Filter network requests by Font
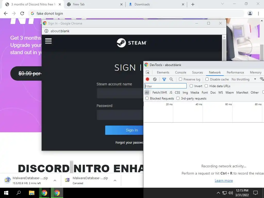This screenshot has height=198, width=264. (204, 93)
